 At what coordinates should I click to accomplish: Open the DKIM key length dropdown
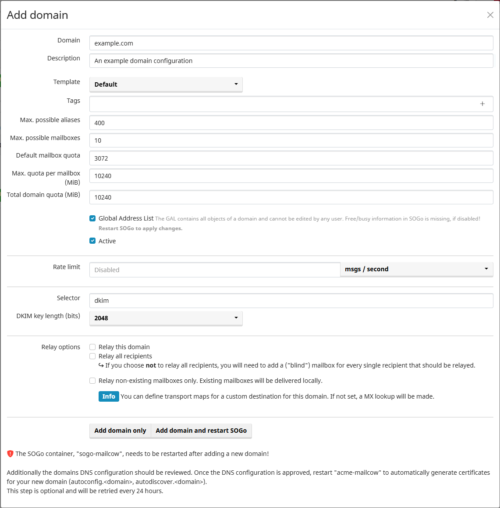(166, 318)
